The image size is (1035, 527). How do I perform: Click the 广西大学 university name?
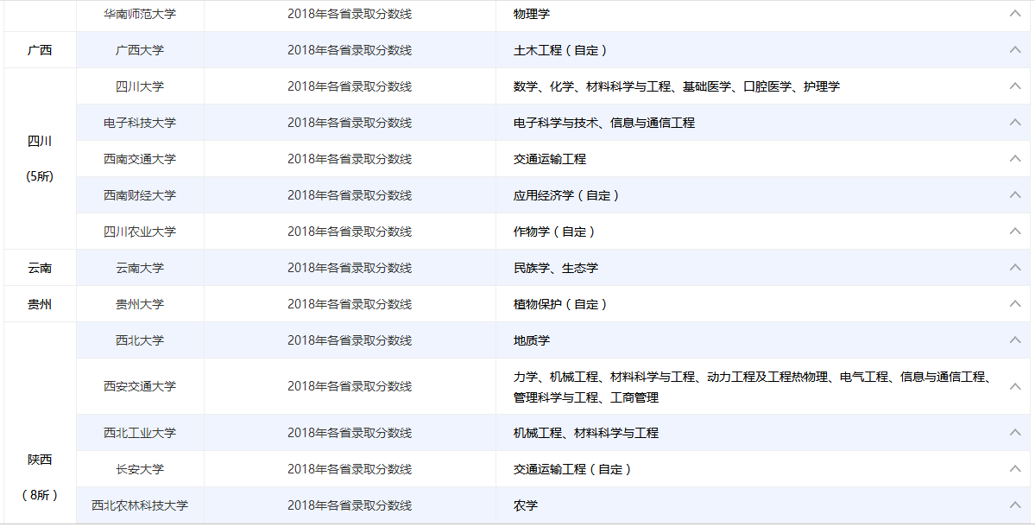[140, 50]
